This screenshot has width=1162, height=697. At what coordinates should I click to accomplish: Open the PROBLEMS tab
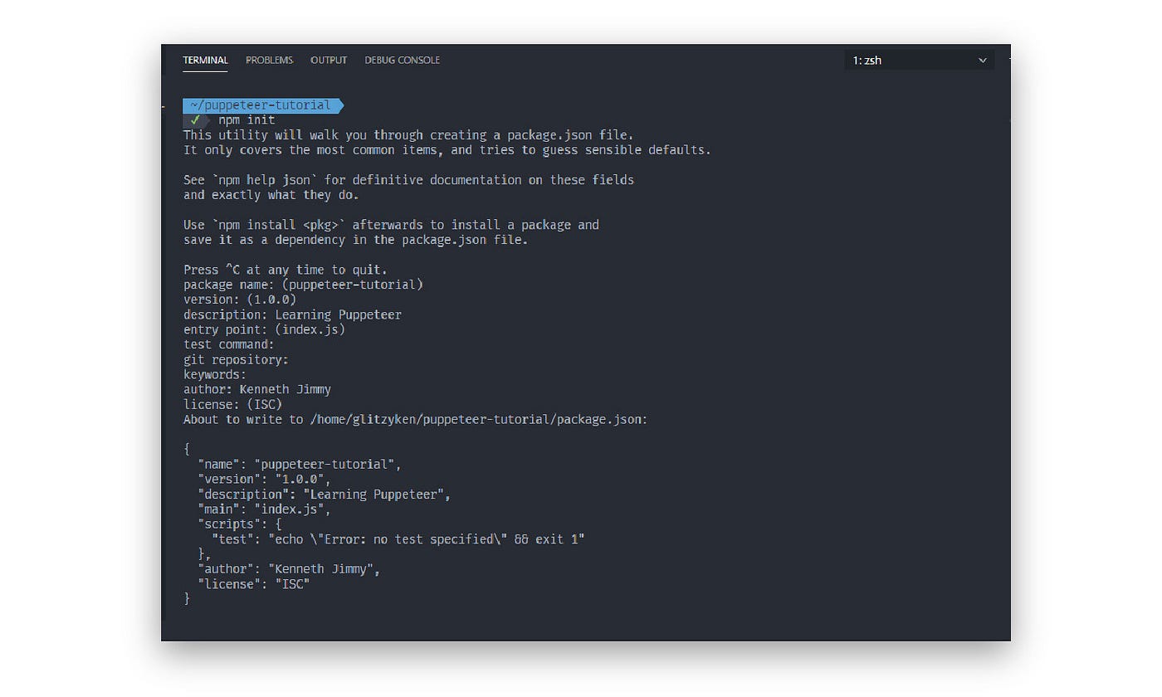269,61
